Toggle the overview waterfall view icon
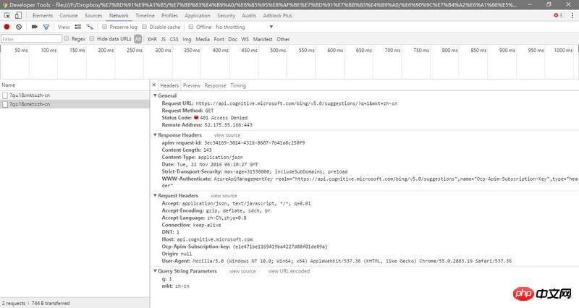Screen dimensions: 579x308 [x=90, y=27]
